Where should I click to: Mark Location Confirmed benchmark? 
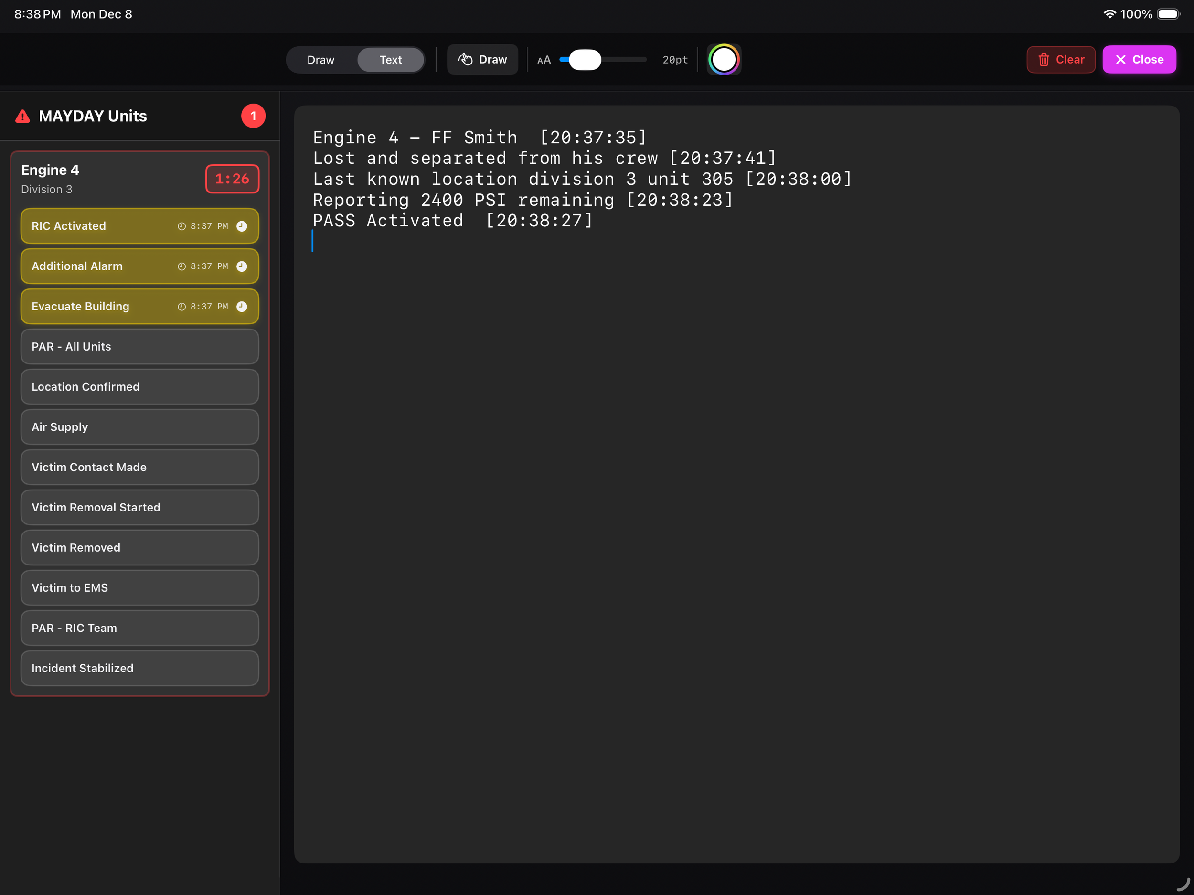pos(139,386)
